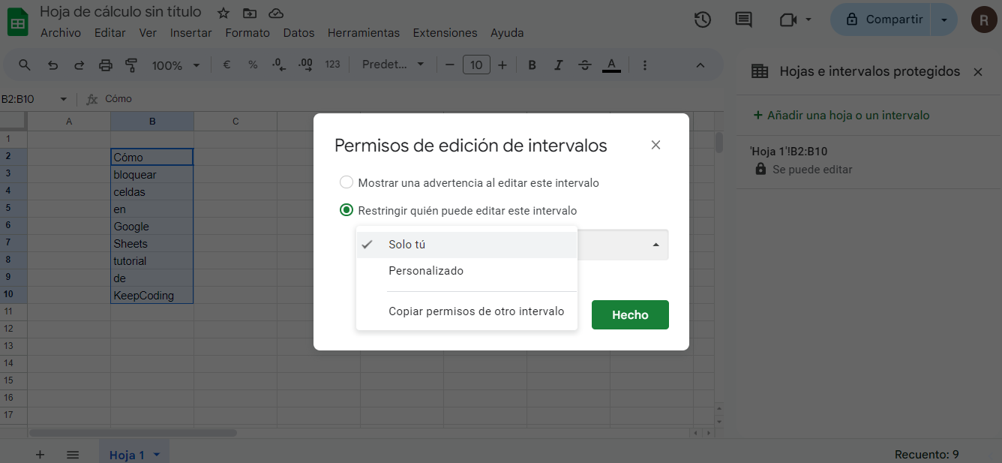Viewport: 1002px width, 463px height.
Task: Open the all sheets list icon
Action: tap(73, 454)
